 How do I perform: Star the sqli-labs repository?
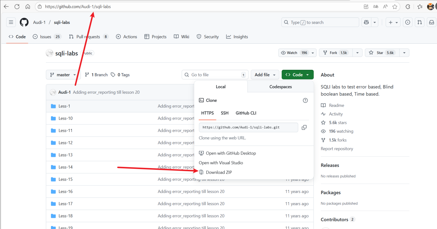coord(382,53)
